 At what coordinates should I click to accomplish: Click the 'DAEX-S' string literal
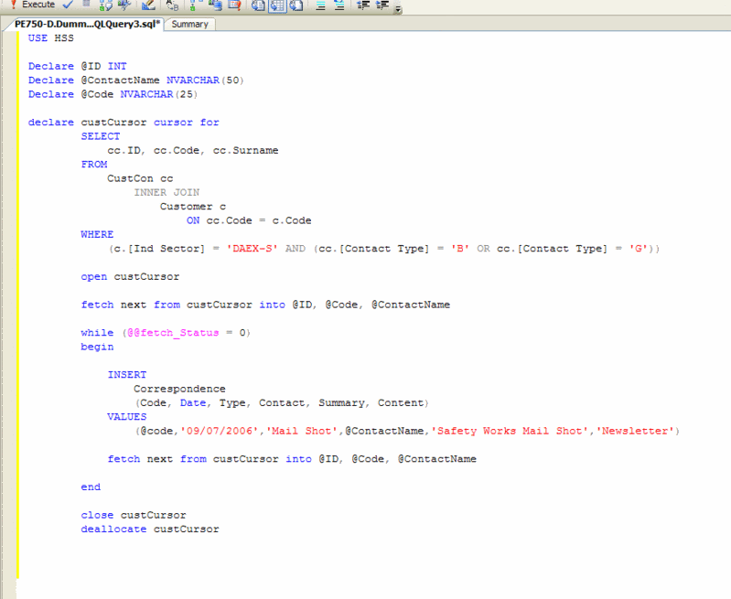[253, 249]
